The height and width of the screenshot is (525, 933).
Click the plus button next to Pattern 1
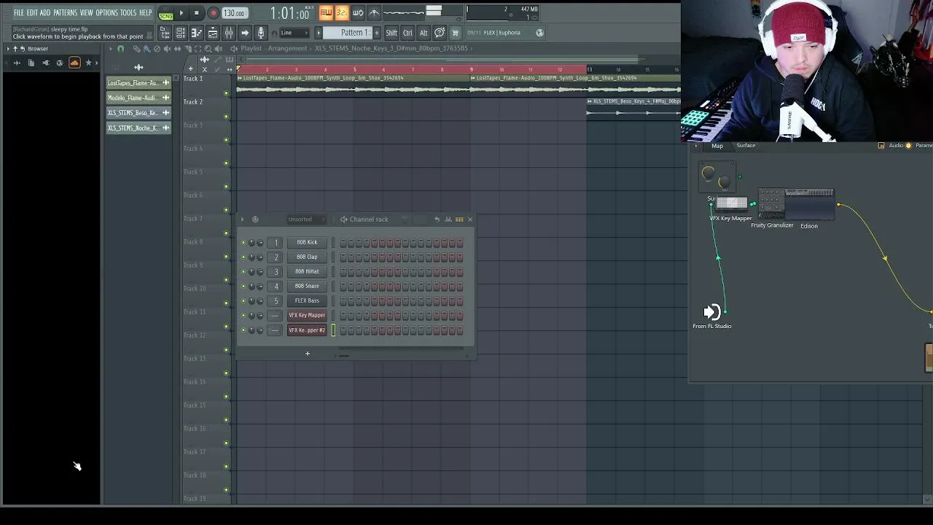click(376, 33)
